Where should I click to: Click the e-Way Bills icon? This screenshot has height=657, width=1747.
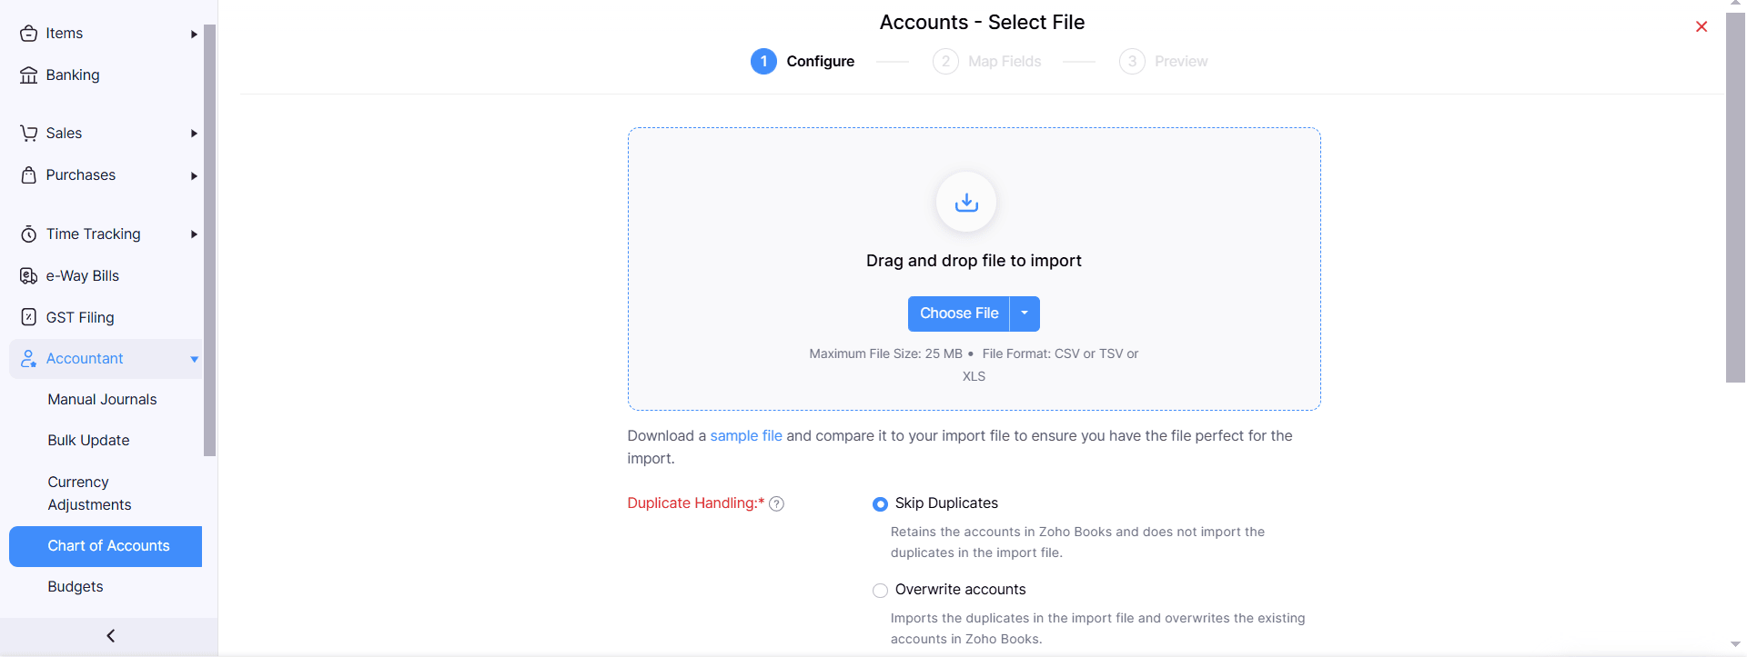29,276
